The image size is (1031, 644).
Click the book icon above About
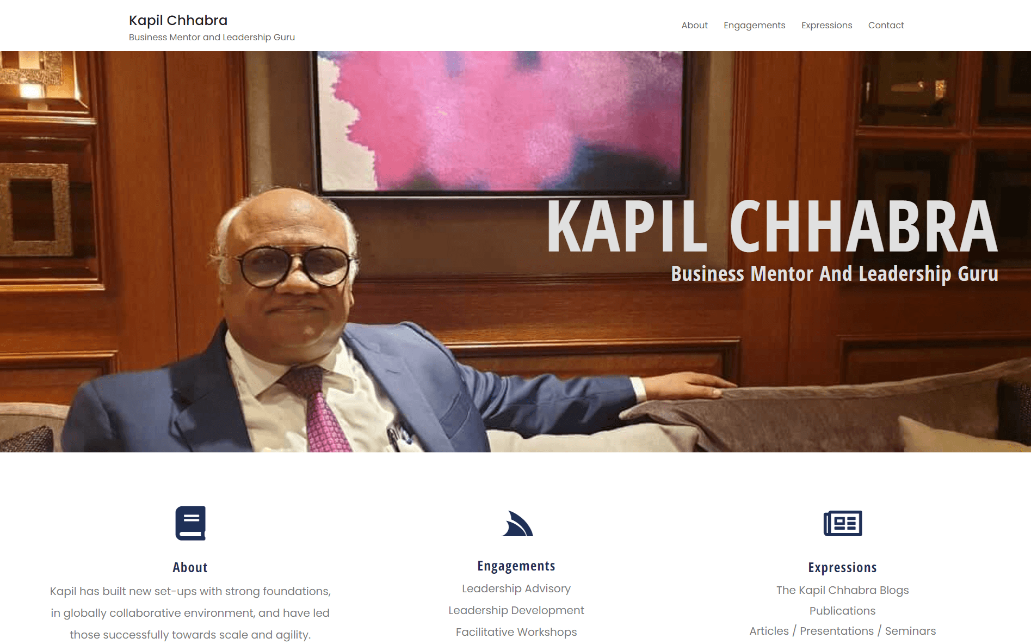(x=190, y=523)
